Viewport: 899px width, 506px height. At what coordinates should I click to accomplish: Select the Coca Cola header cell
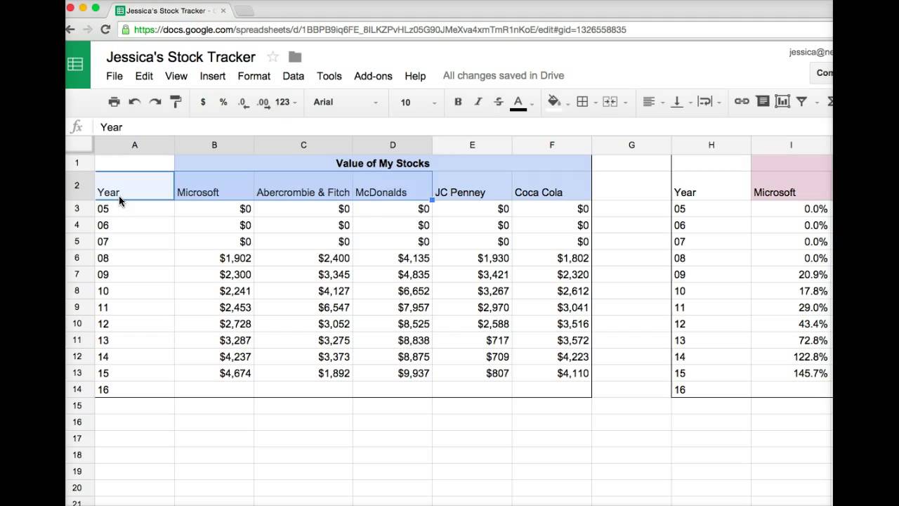point(552,186)
